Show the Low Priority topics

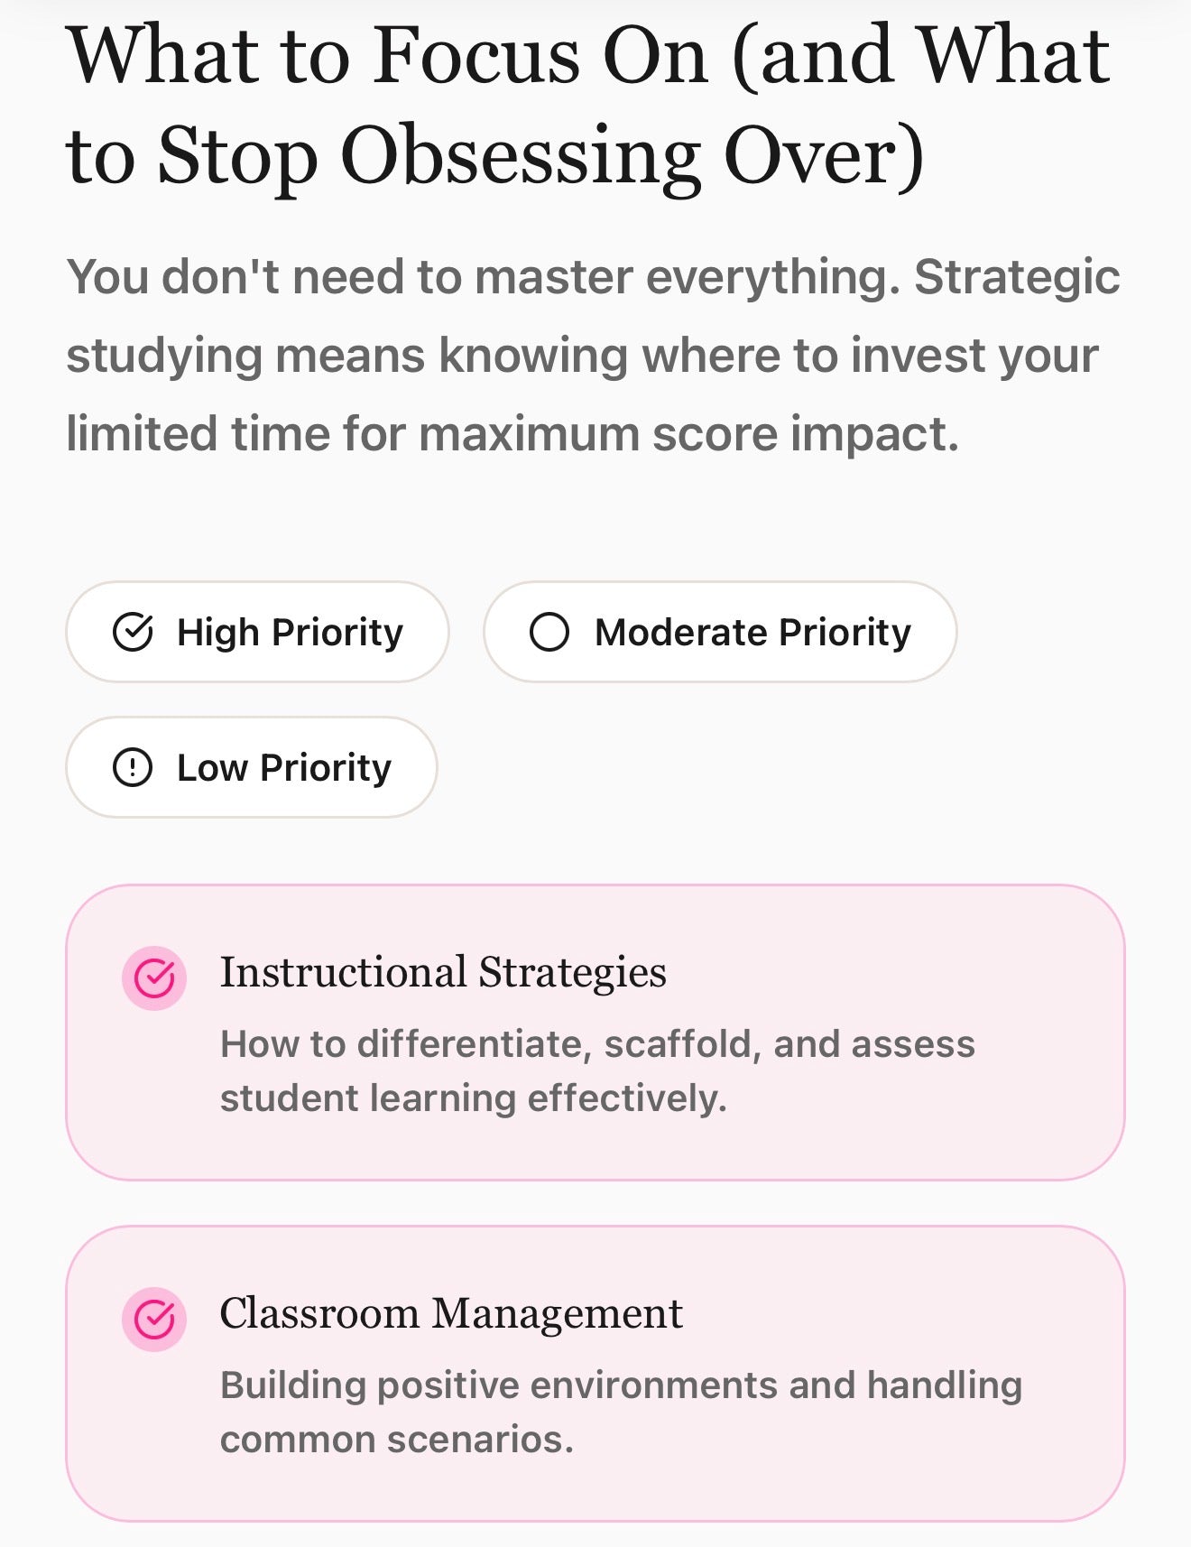(251, 768)
